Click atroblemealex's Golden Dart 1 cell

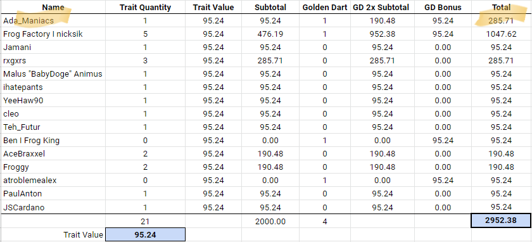[x=325, y=180]
